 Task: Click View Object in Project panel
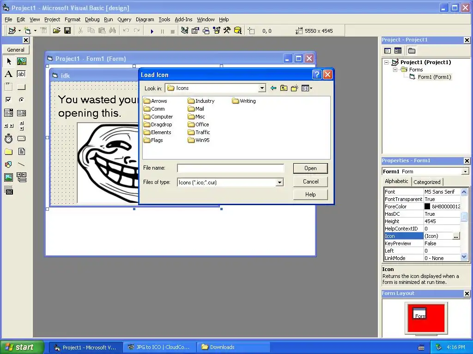[398, 51]
